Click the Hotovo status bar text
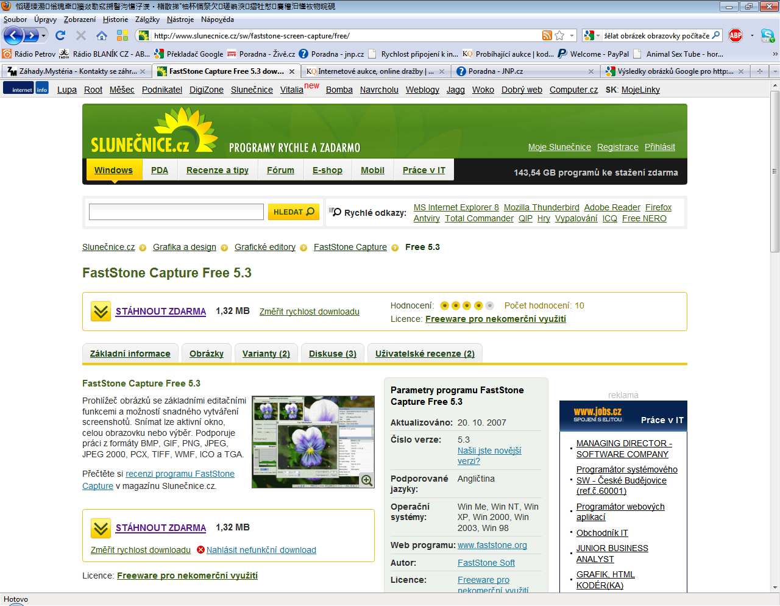 [x=16, y=599]
